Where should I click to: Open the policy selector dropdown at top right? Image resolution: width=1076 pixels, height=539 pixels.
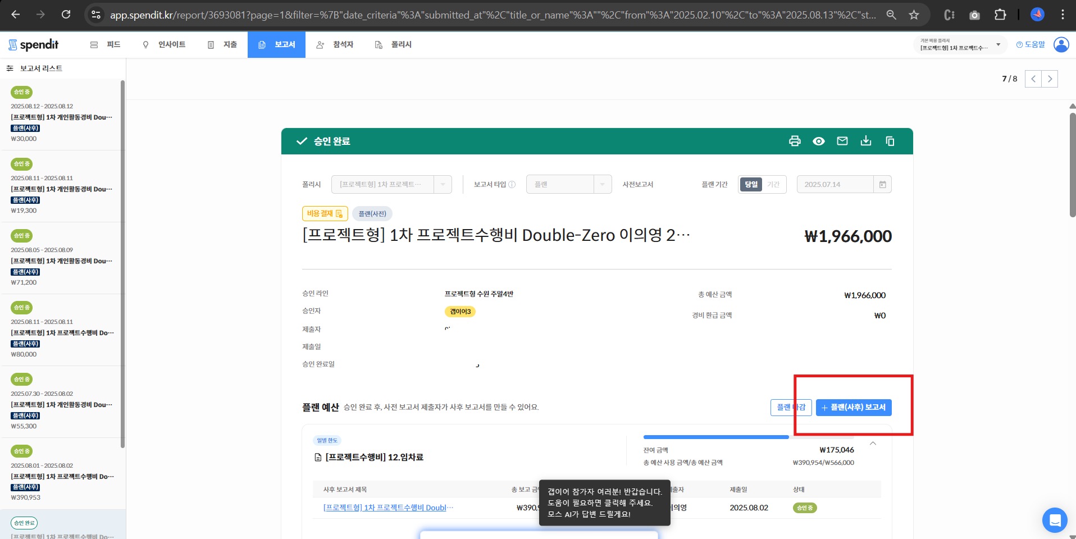pos(960,44)
